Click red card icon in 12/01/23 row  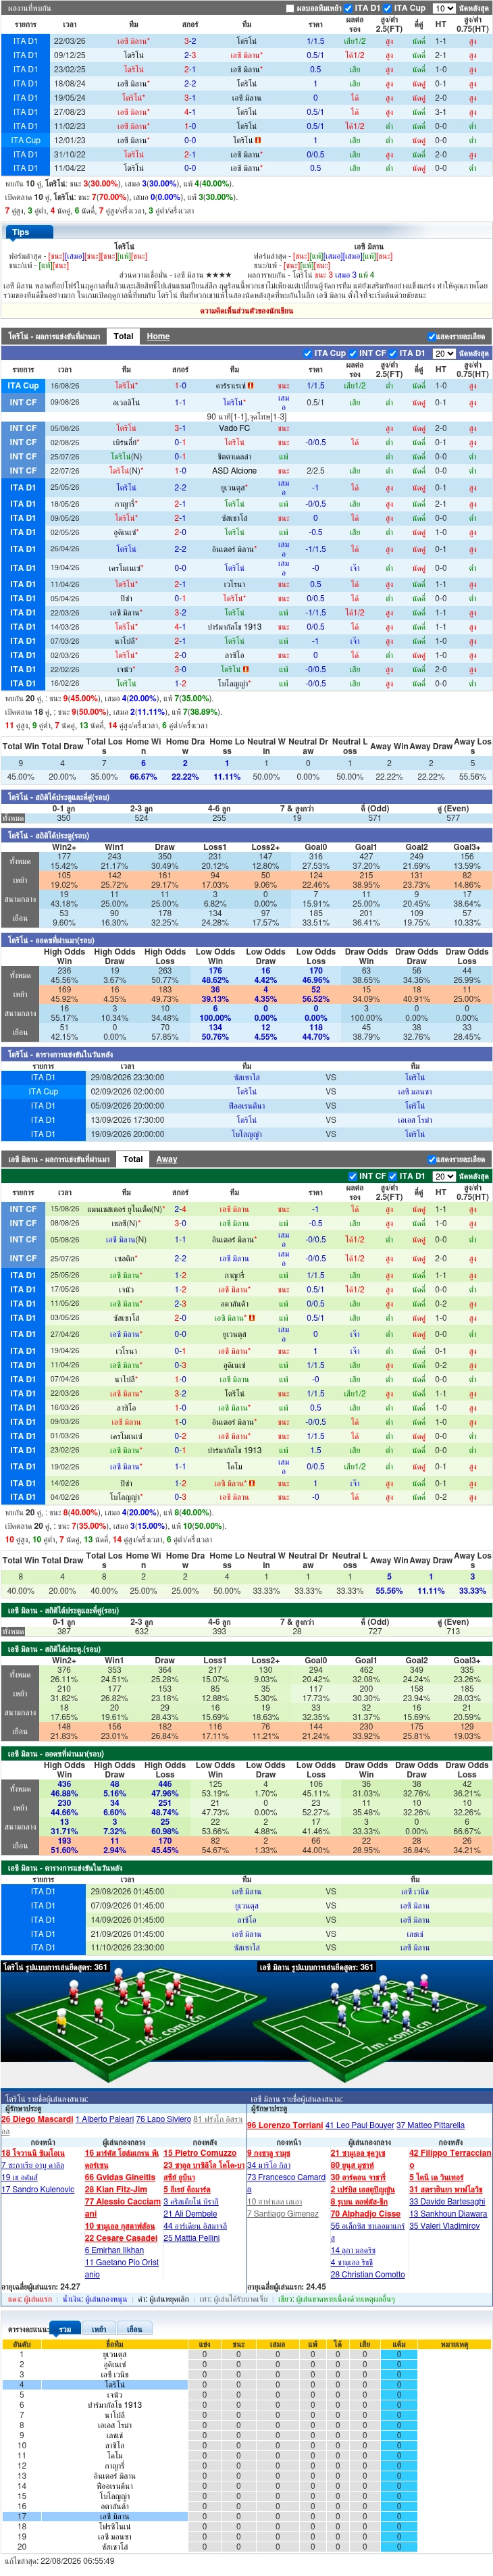(x=258, y=140)
